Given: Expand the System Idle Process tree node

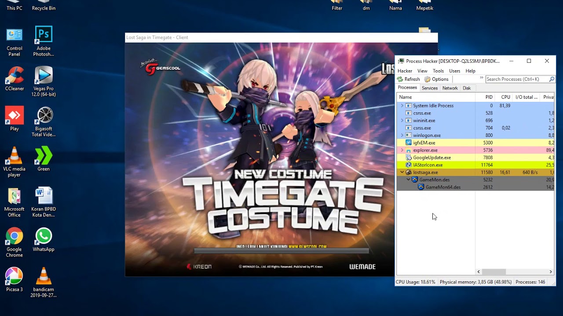Looking at the screenshot, I should coord(402,106).
